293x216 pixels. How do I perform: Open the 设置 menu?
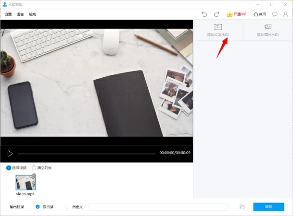(x=8, y=14)
